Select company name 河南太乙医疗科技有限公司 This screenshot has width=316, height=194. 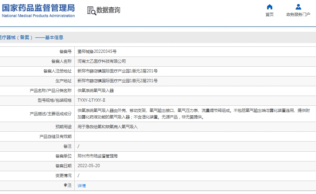click(x=102, y=61)
